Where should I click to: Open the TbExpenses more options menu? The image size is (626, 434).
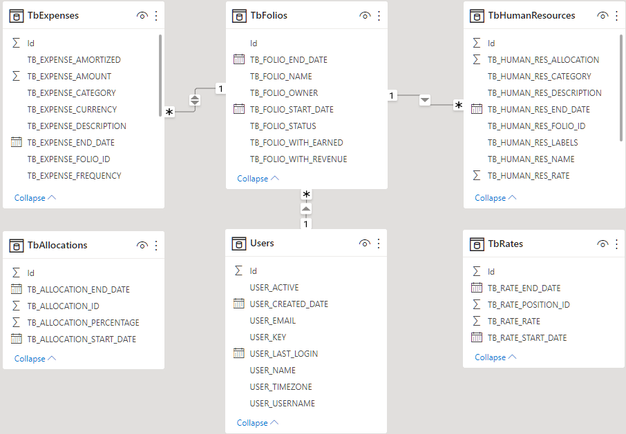pyautogui.click(x=156, y=15)
